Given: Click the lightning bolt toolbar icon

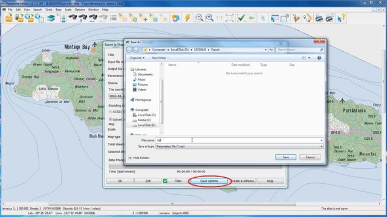Looking at the screenshot, I should pos(187,18).
